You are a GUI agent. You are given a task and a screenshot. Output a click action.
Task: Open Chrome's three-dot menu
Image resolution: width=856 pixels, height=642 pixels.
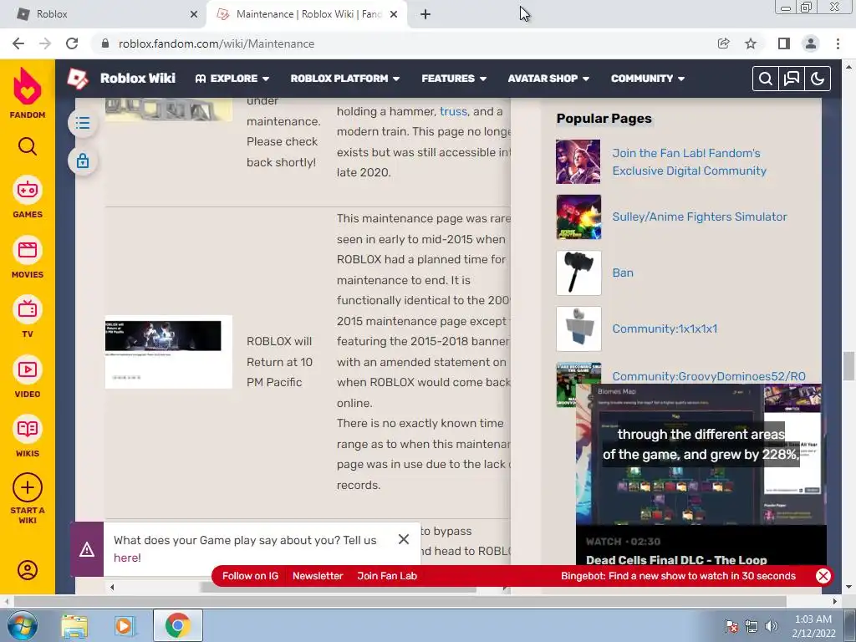pos(838,43)
